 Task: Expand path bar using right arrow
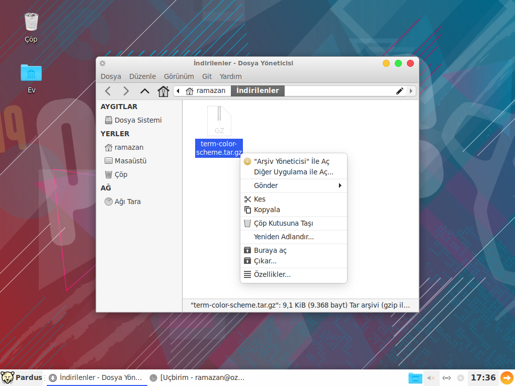point(411,91)
